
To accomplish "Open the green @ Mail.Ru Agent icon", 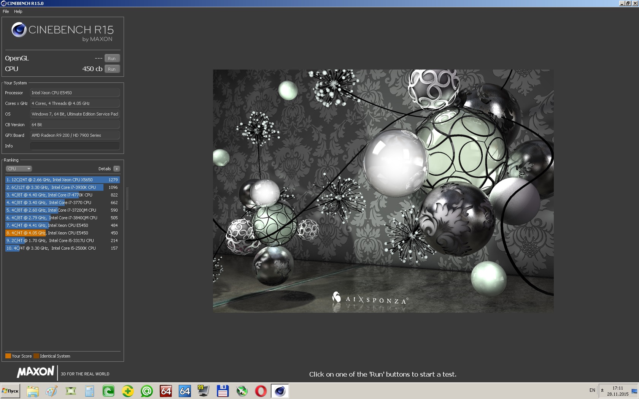I will tap(147, 391).
